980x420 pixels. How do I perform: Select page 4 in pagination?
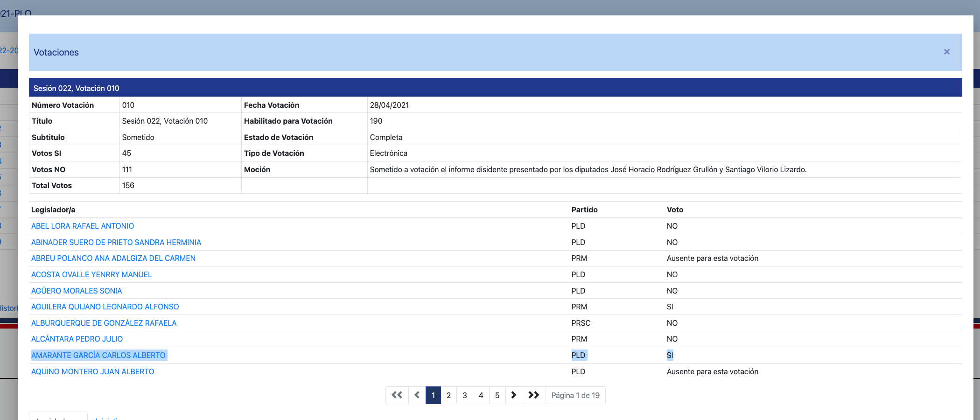[481, 395]
